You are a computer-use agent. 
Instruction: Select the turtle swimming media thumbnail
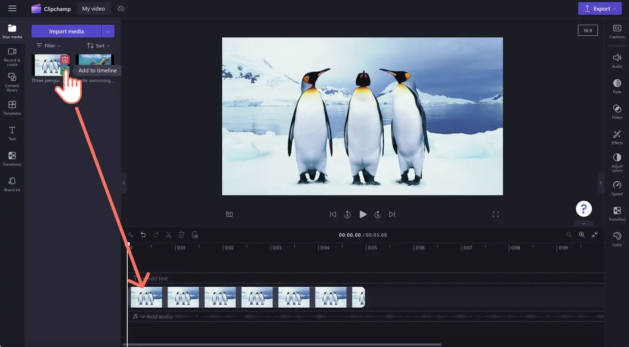pyautogui.click(x=95, y=65)
